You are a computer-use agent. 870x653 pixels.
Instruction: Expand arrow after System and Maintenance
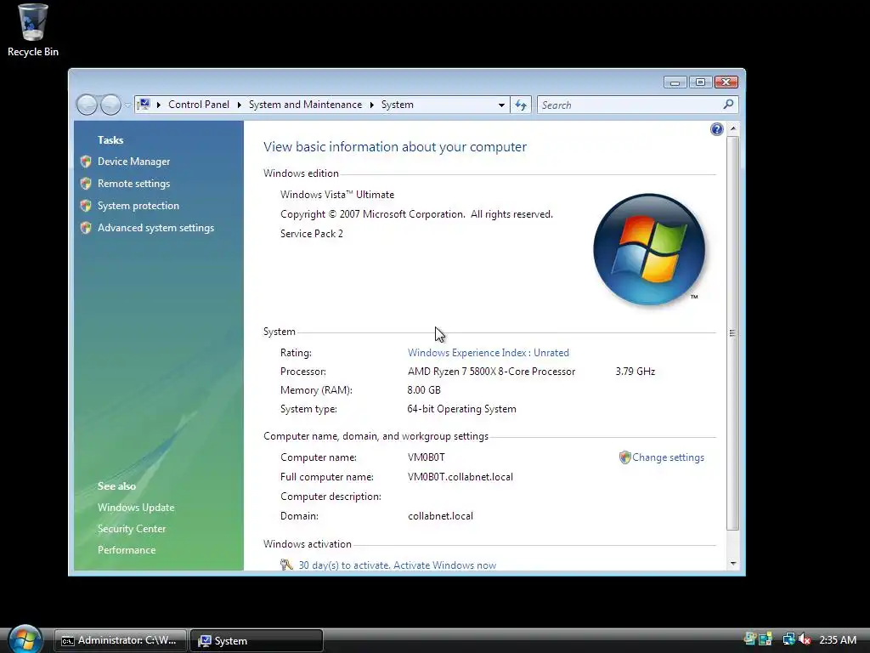click(372, 105)
